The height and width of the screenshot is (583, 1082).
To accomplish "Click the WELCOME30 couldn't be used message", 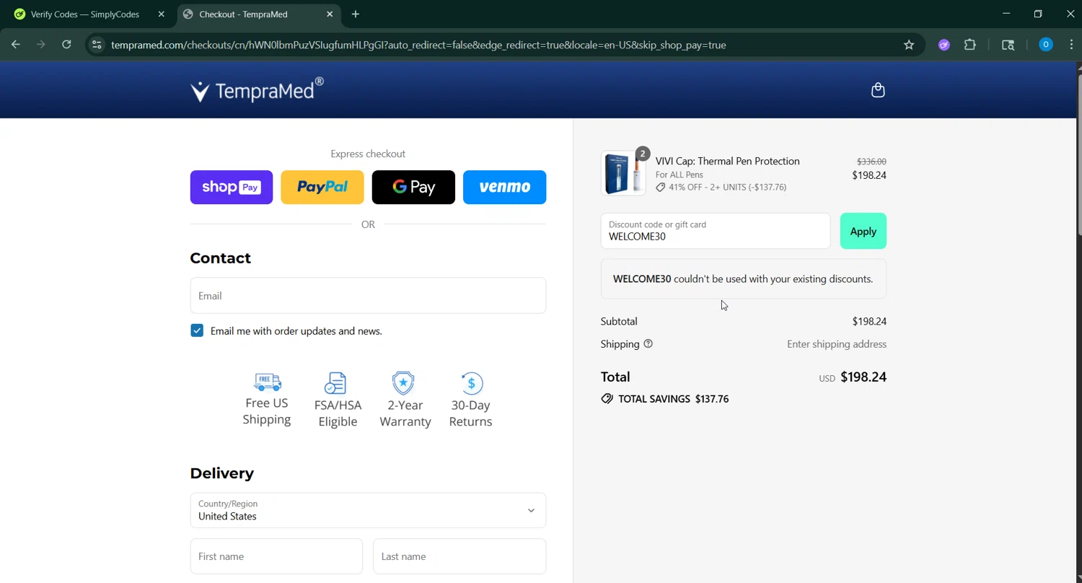I will pos(743,279).
